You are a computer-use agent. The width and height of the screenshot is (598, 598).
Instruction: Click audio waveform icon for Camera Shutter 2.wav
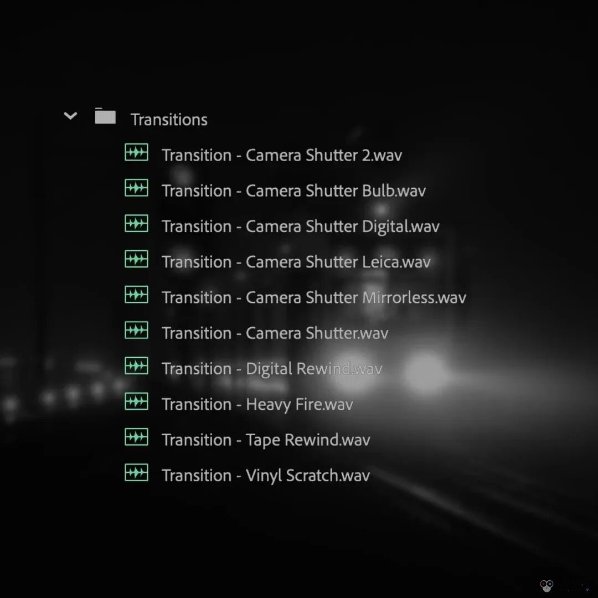click(136, 153)
